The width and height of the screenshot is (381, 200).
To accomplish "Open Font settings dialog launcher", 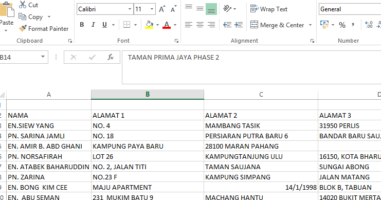I will click(x=177, y=41).
